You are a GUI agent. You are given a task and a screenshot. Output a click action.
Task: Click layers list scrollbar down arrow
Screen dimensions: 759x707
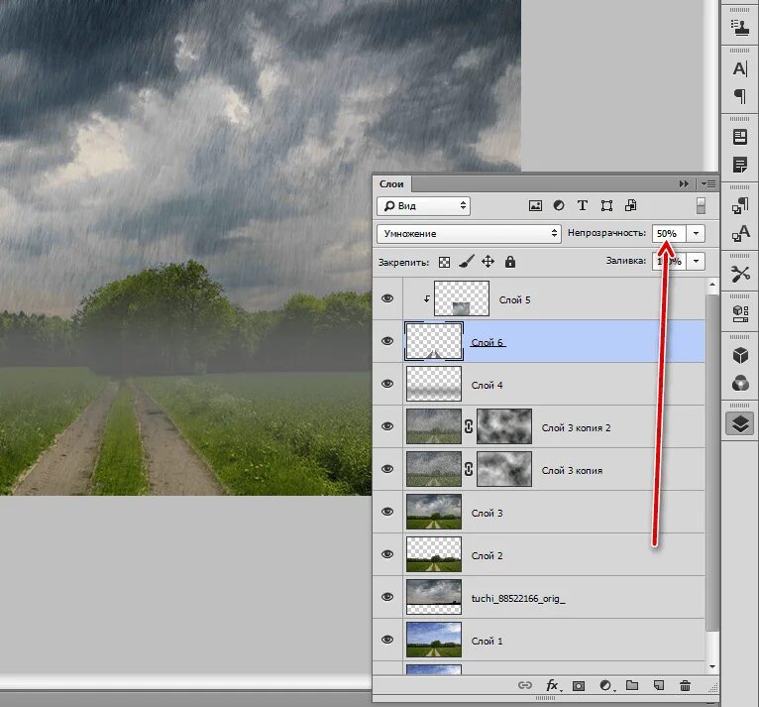click(x=712, y=666)
